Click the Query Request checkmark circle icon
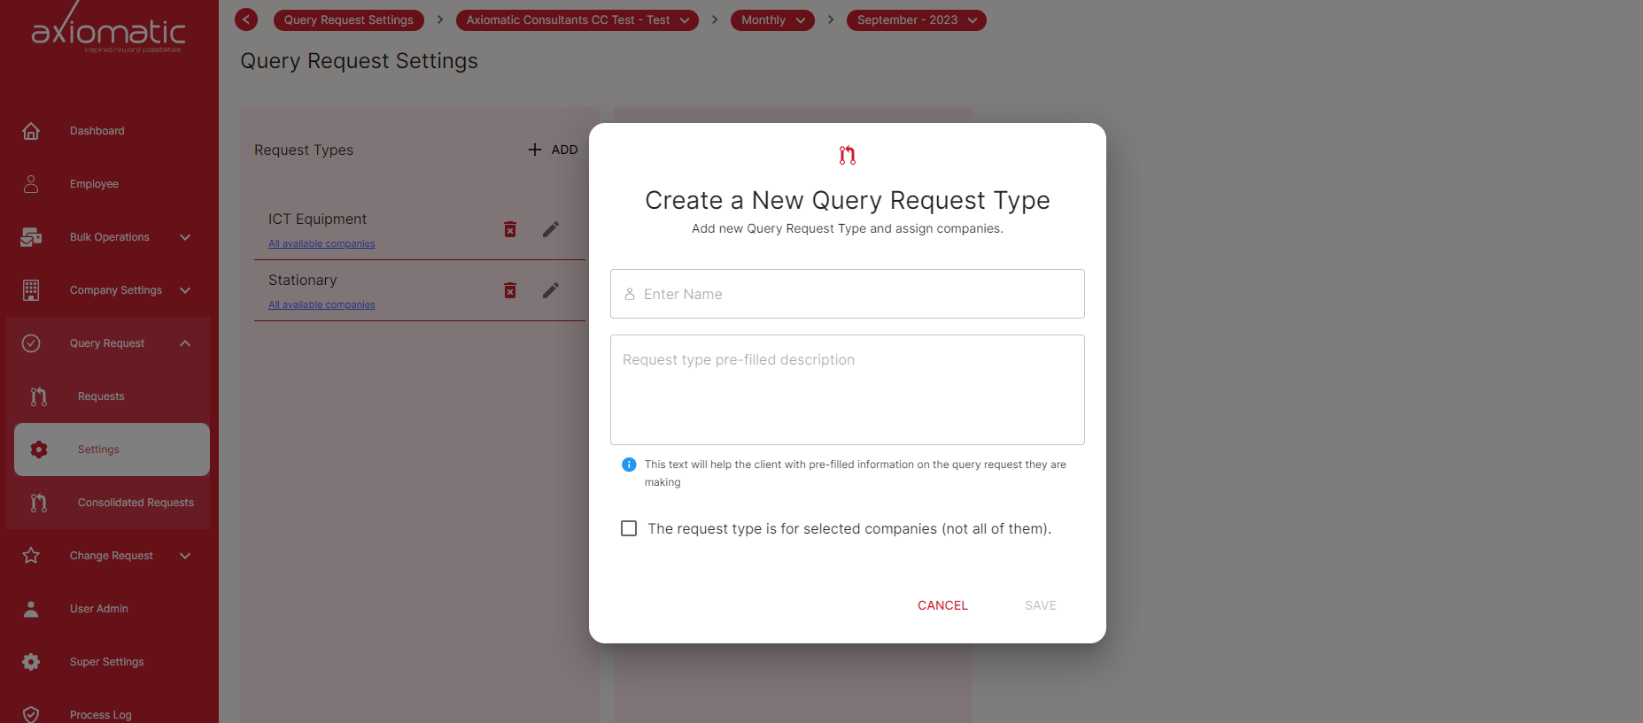 click(x=31, y=343)
